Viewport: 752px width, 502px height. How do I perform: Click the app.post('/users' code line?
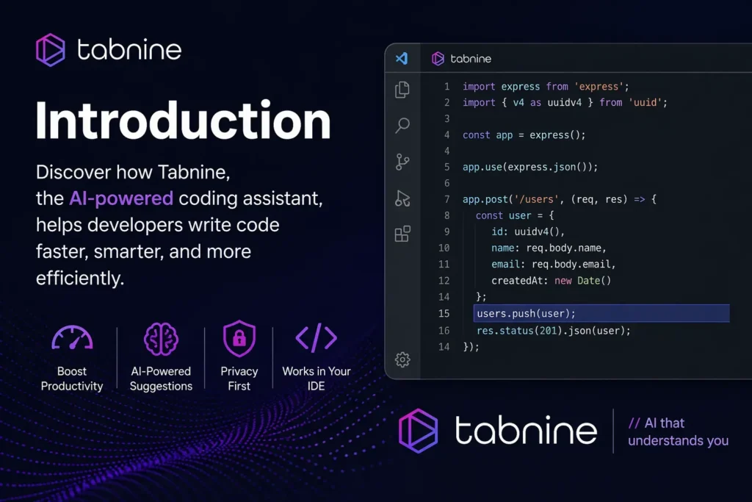[x=559, y=199]
